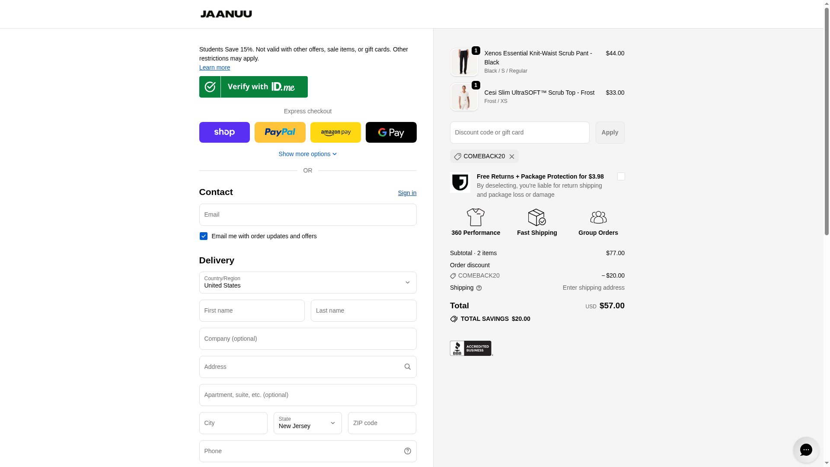Click the phone field help icon

[407, 451]
